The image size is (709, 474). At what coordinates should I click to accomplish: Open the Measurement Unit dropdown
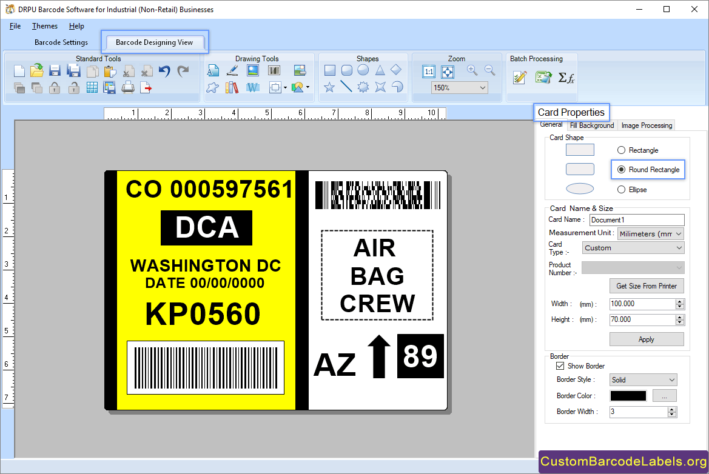pyautogui.click(x=650, y=233)
